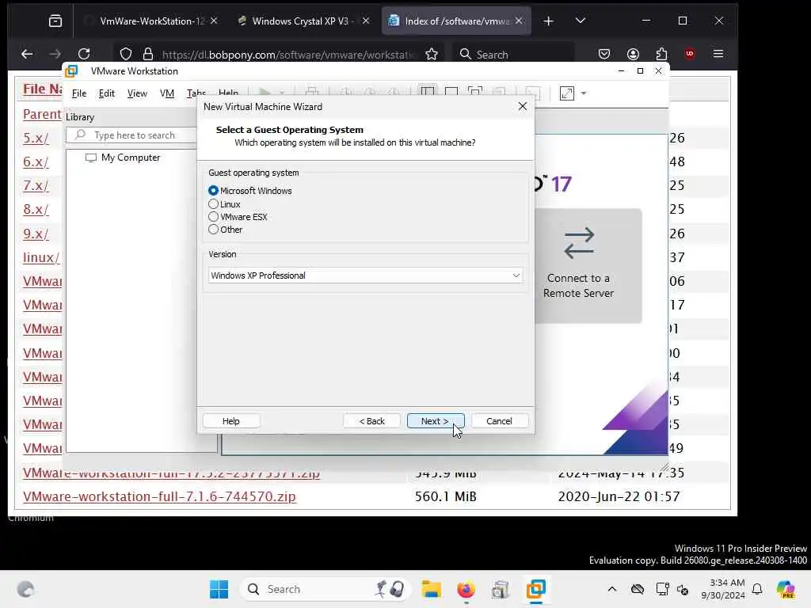Viewport: 811px width, 608px height.
Task: Click the full screen toolbar icon
Action: (x=567, y=93)
